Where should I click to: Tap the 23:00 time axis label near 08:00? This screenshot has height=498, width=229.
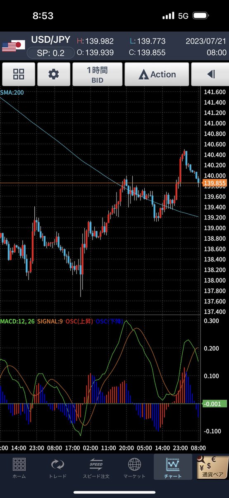181,448
